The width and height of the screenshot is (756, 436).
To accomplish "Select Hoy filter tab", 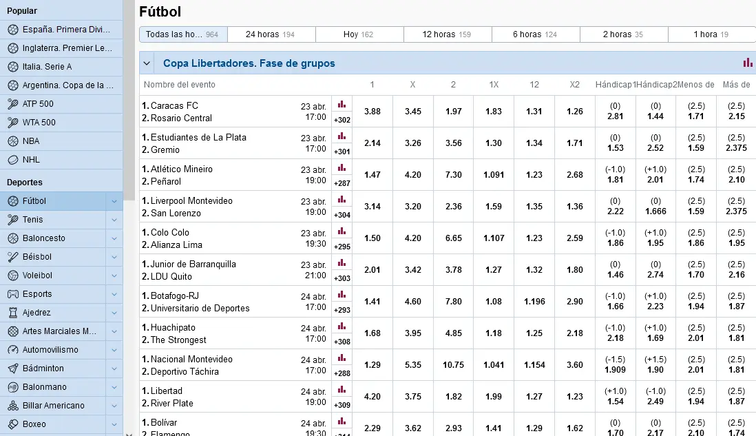I will pos(359,34).
